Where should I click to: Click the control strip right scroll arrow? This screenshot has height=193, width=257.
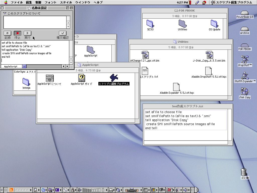192,190
